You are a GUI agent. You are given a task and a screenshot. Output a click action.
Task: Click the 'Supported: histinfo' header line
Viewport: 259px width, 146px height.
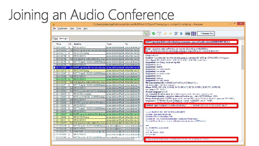pos(154,67)
